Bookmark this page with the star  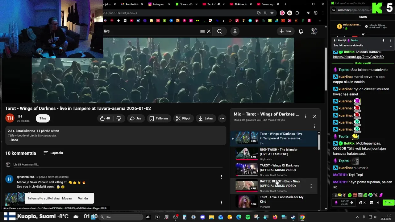click(x=272, y=13)
